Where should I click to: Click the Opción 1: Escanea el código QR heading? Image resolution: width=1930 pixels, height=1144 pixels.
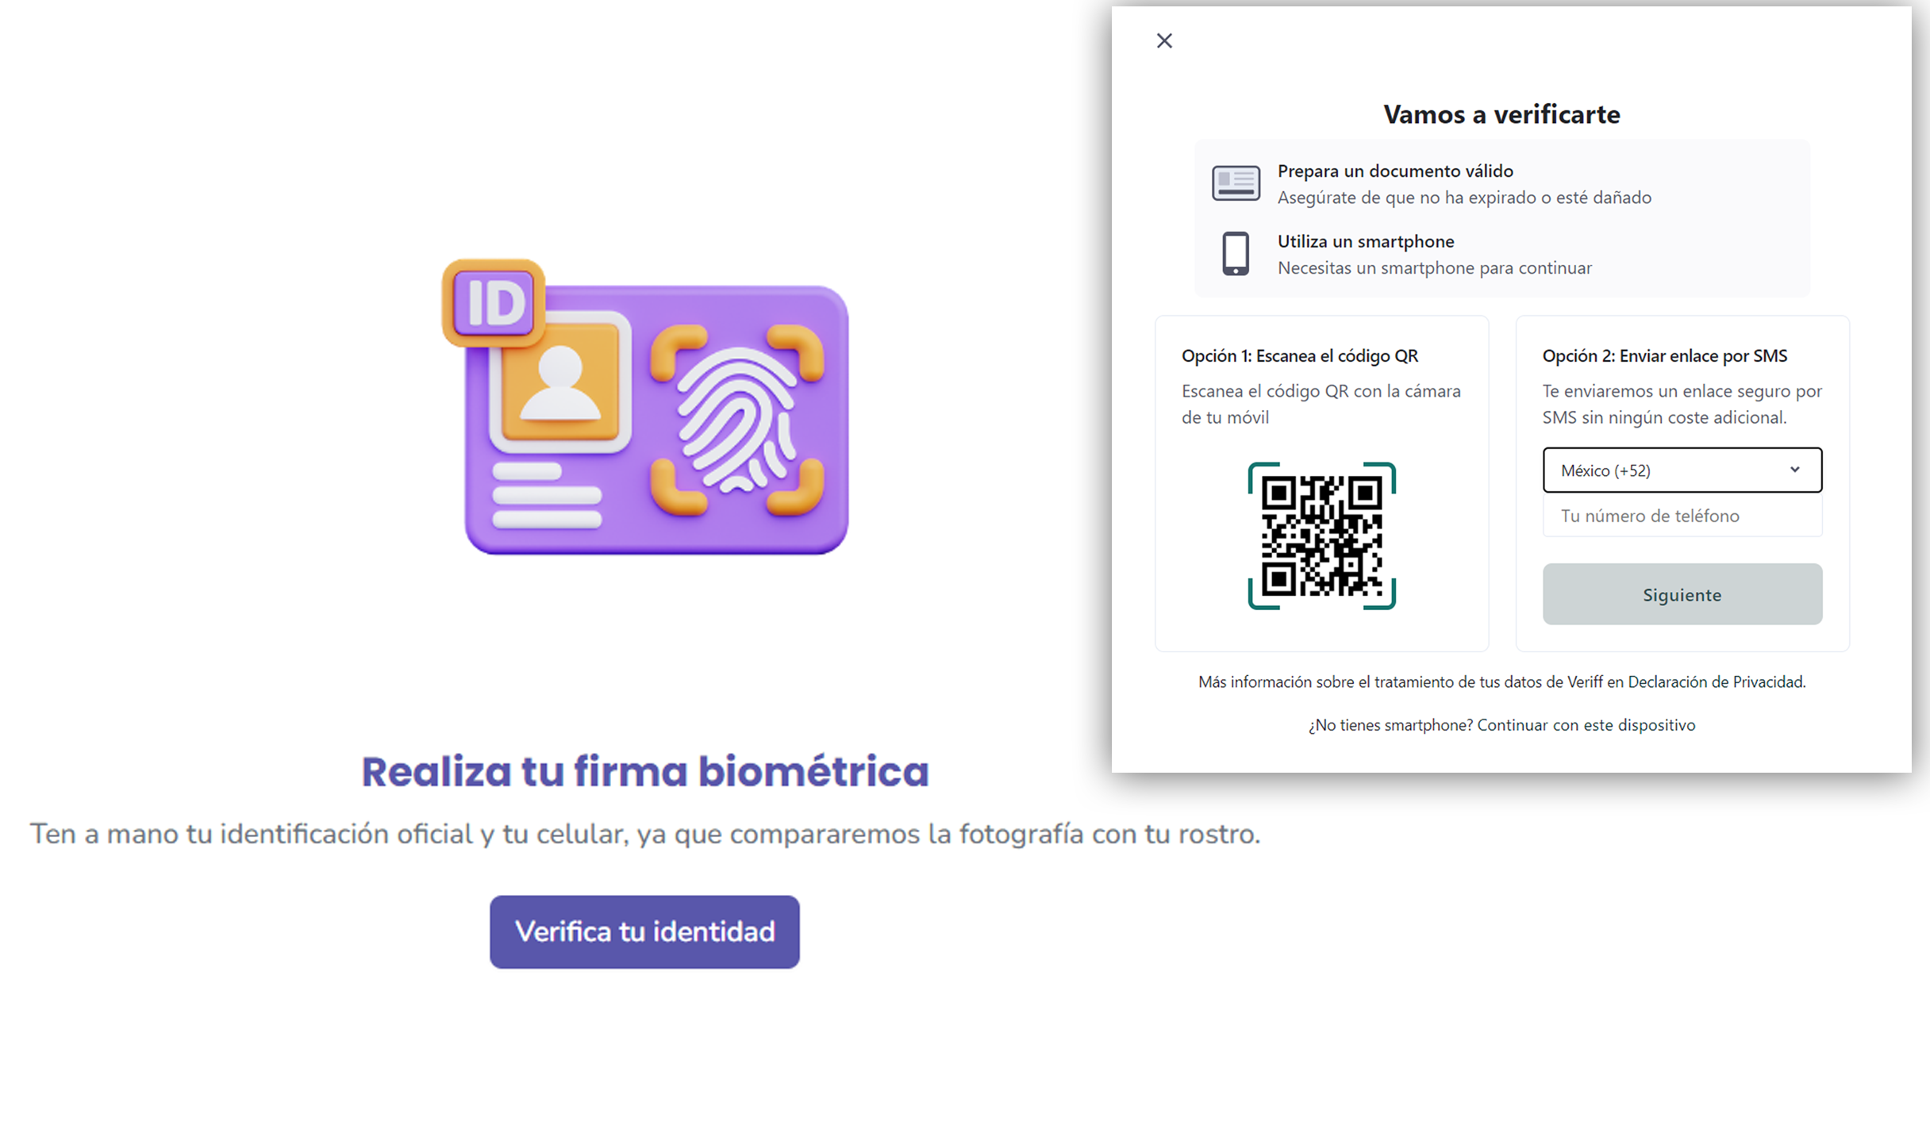1299,356
